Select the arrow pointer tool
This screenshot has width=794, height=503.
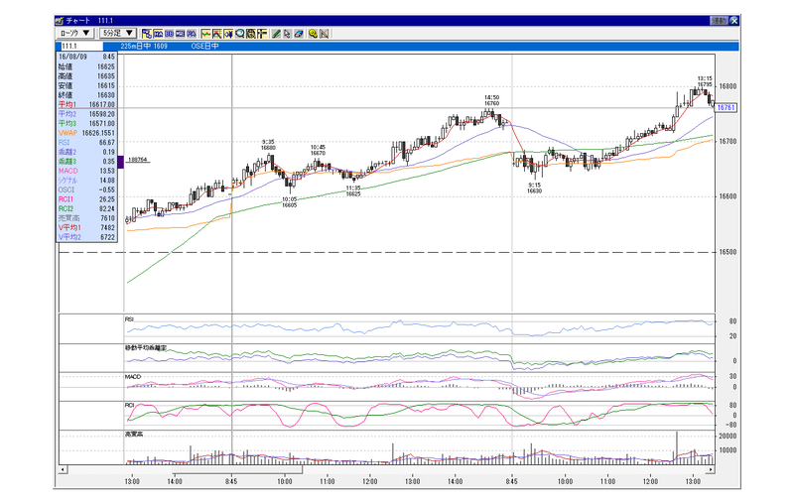pyautogui.click(x=287, y=34)
